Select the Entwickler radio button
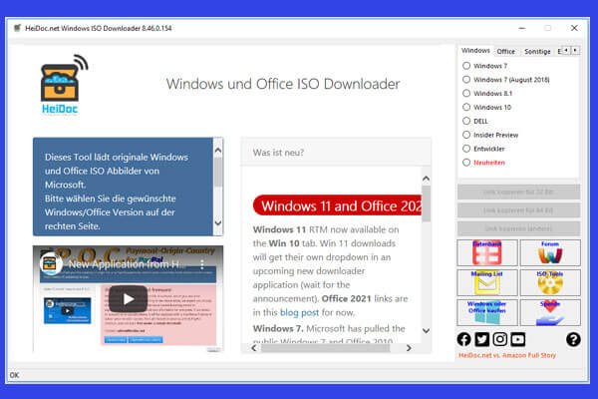Image resolution: width=598 pixels, height=399 pixels. pos(466,149)
